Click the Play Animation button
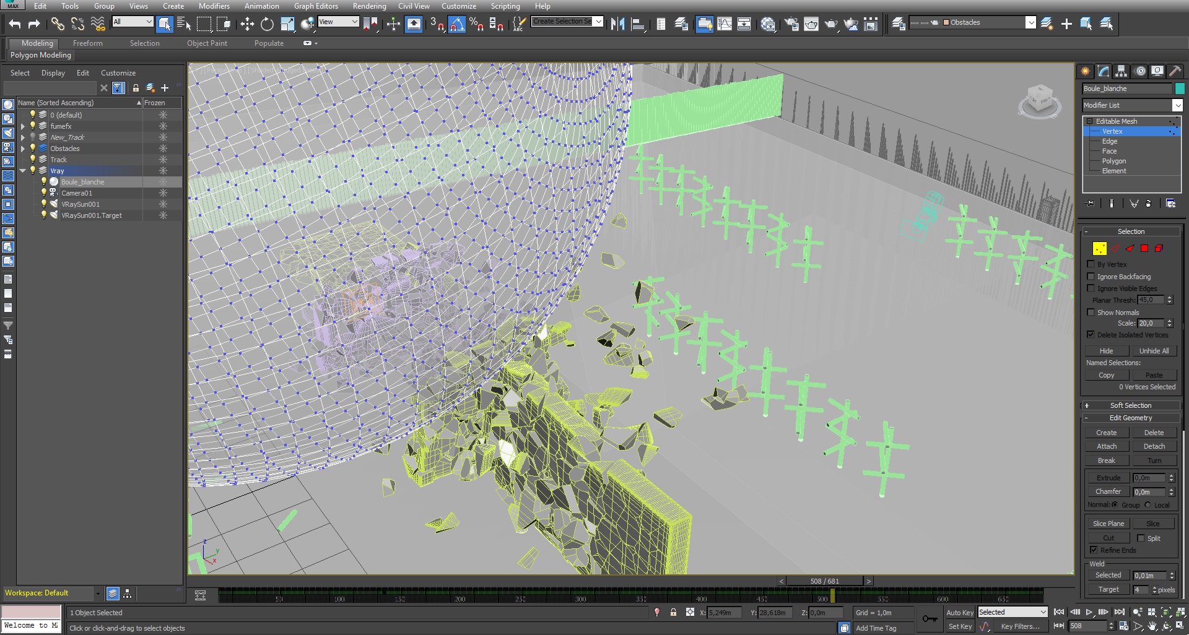 click(x=1089, y=612)
